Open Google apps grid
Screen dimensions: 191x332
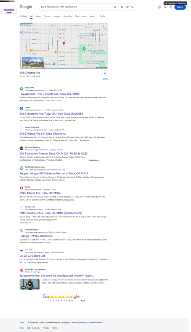coord(170,7)
